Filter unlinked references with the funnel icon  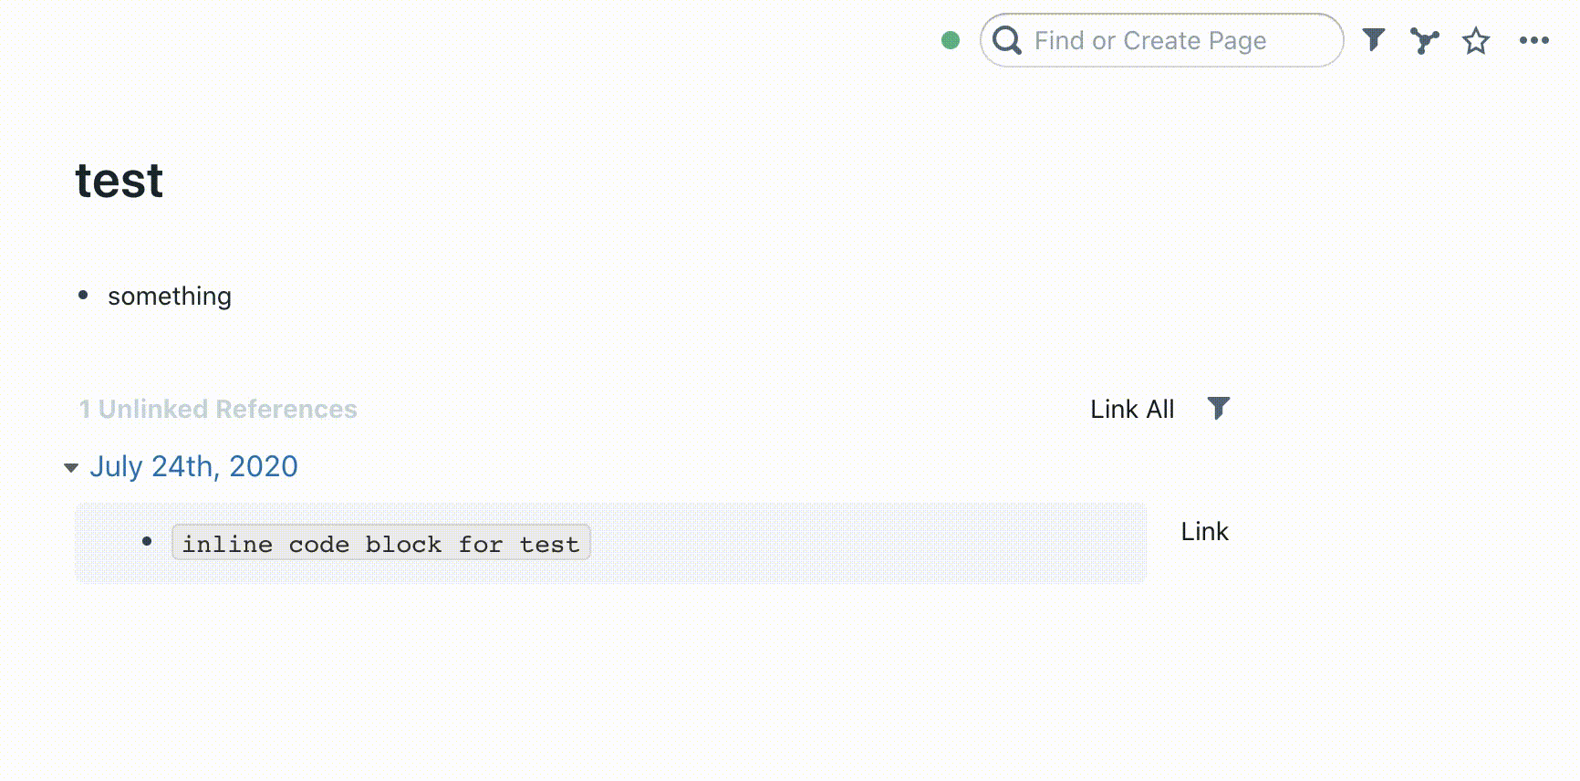[1220, 409]
